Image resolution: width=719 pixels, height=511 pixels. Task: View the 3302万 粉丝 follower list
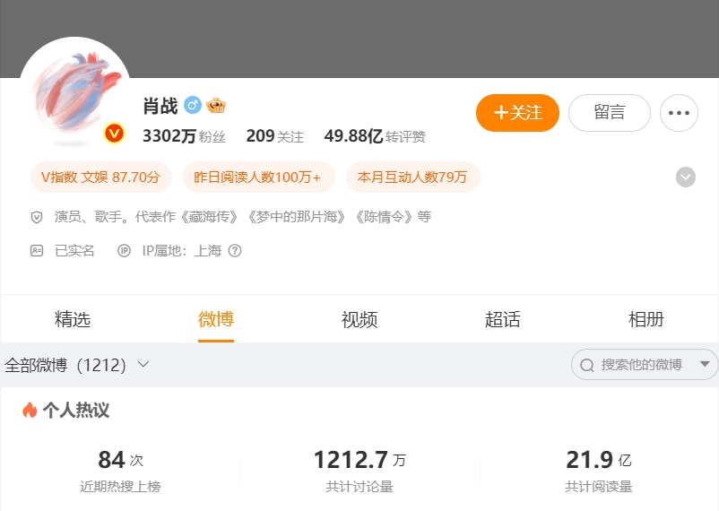pos(185,136)
